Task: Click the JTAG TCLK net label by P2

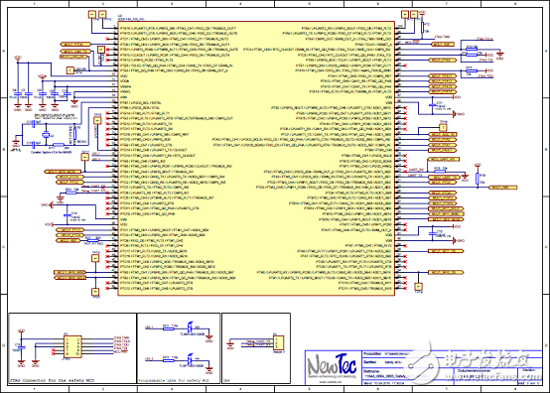Action: [x=122, y=341]
